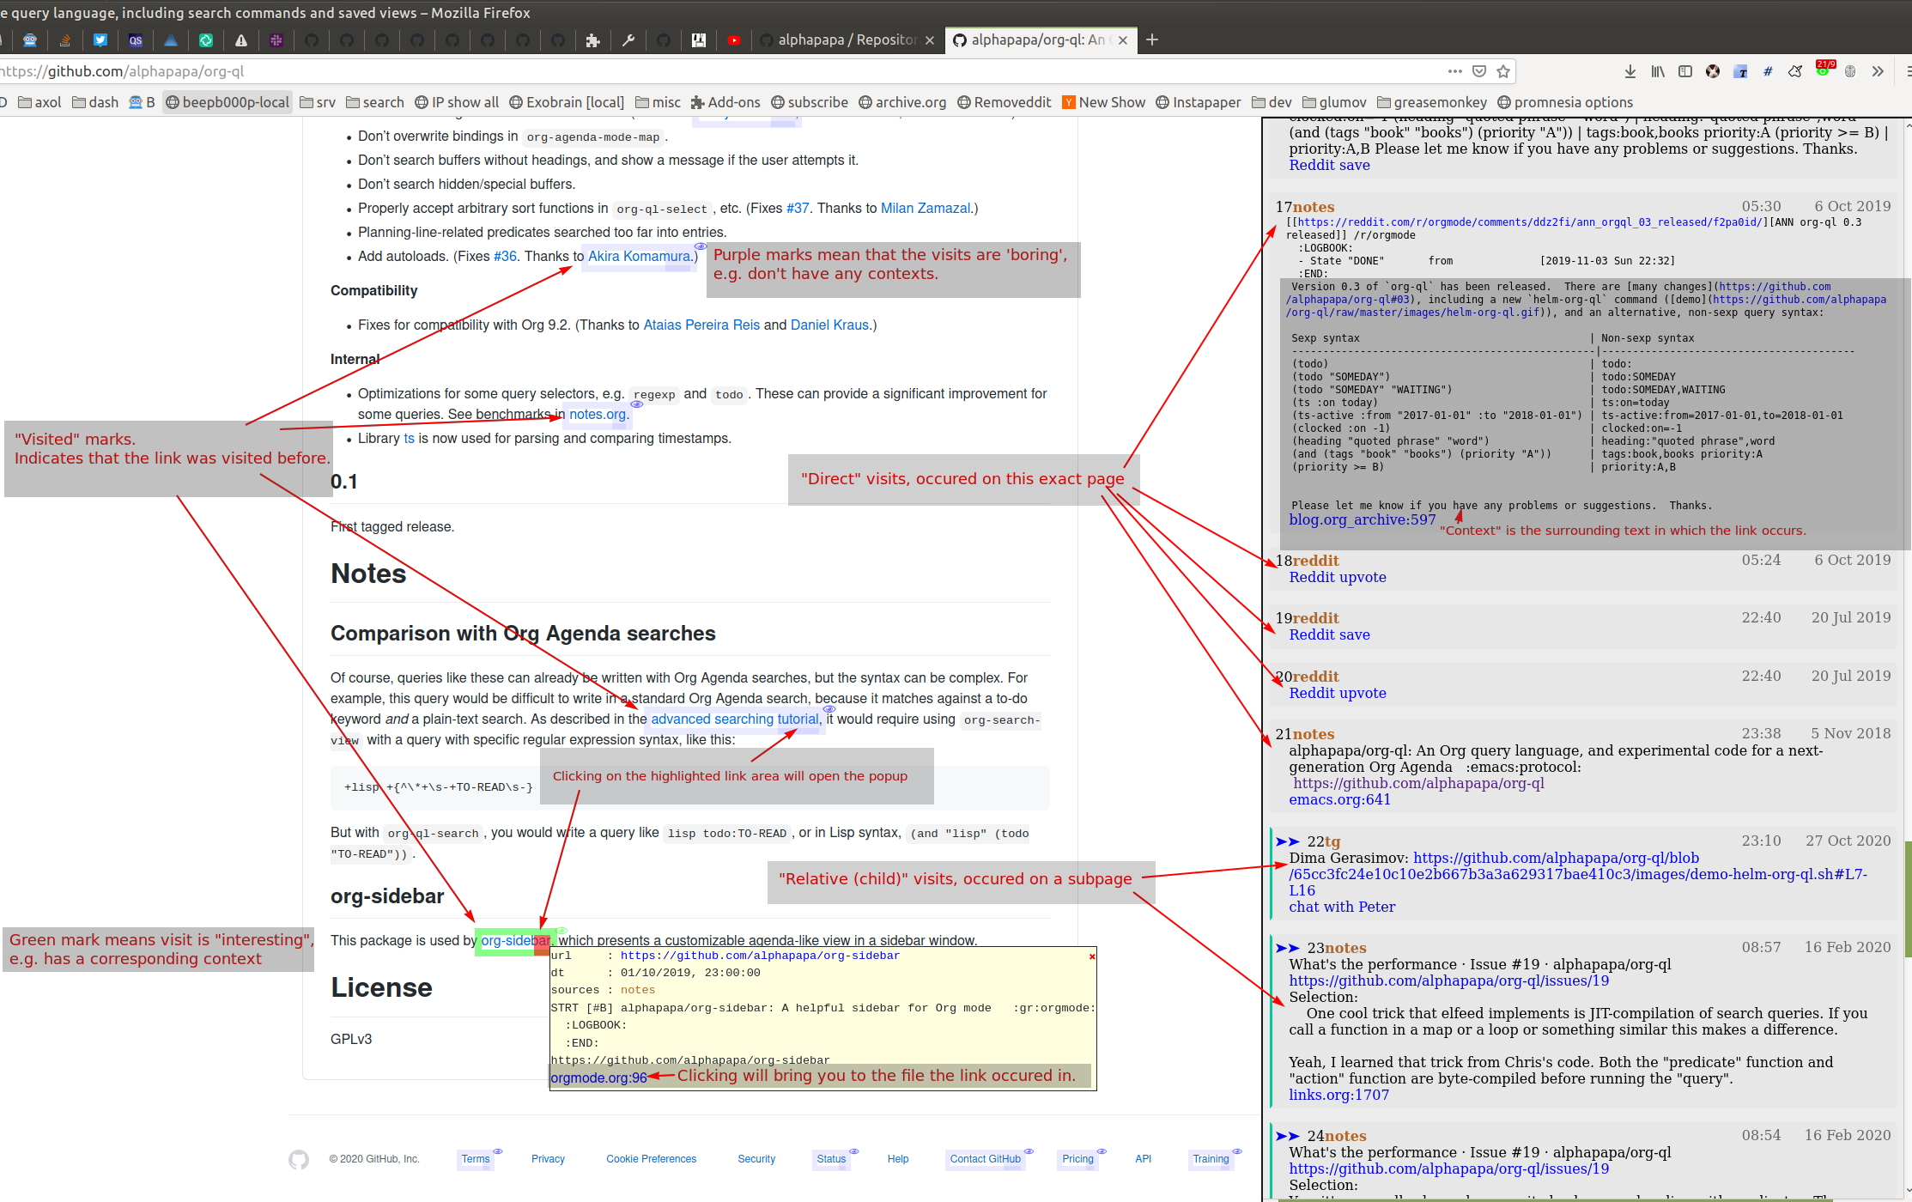
Task: Open the pinned Slack tab
Action: [x=276, y=40]
